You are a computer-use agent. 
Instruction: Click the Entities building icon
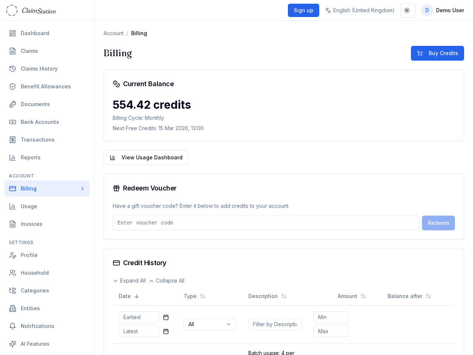(13, 308)
